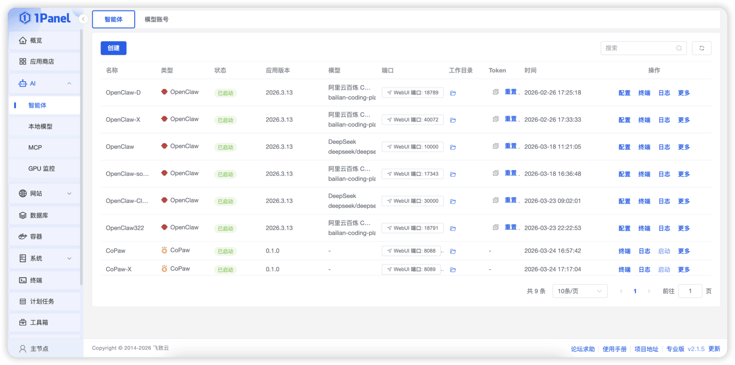Open WebUI port 18789 for OpenClaw-D

[x=413, y=93]
